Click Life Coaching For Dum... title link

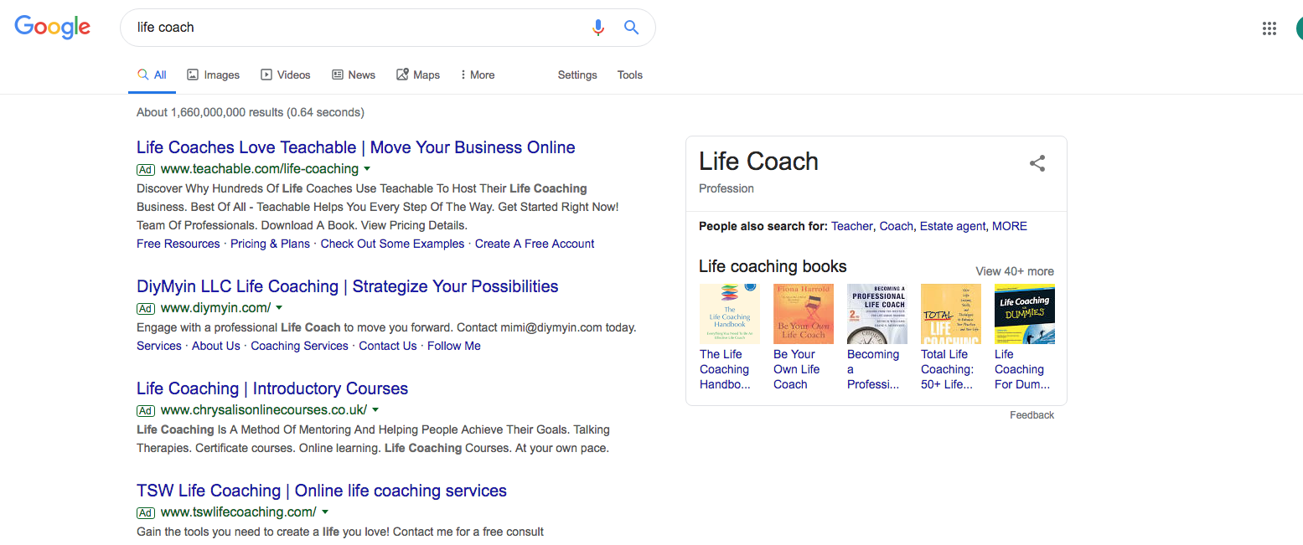[1022, 369]
